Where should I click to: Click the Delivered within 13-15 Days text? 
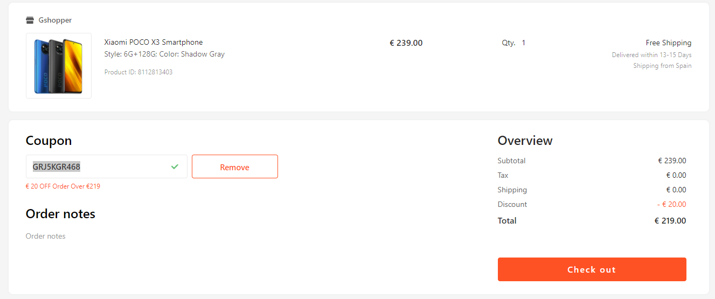tap(651, 55)
